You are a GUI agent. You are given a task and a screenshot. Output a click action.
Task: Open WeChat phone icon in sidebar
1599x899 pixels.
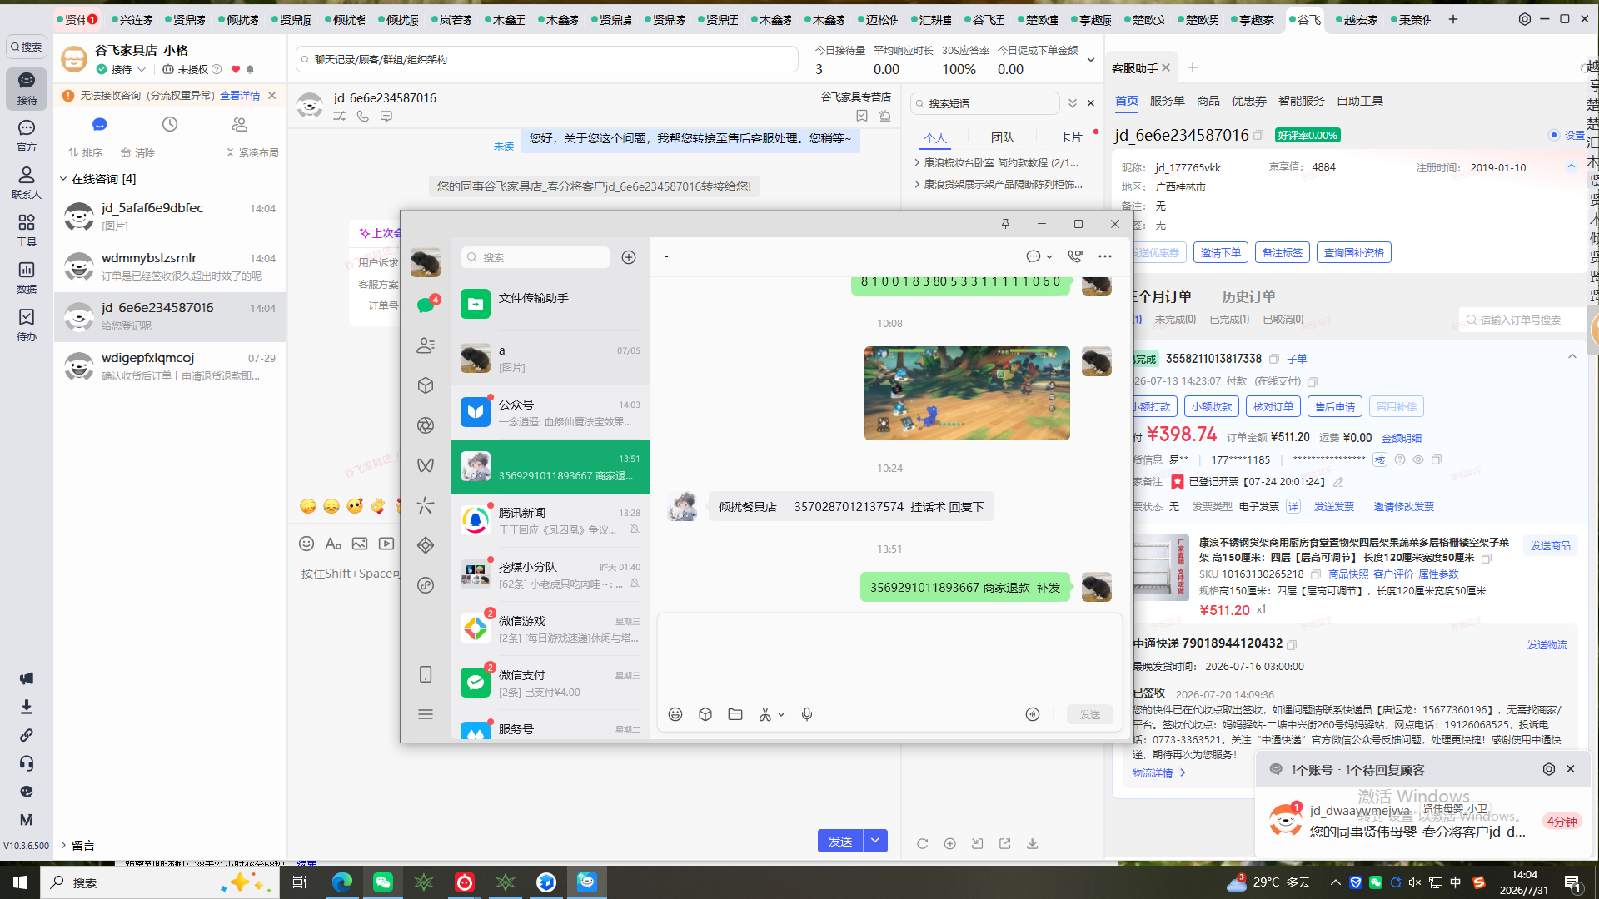[426, 674]
